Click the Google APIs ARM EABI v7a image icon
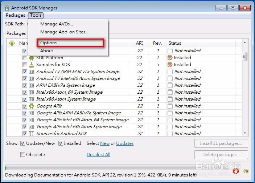255x183 pixels. tap(32, 113)
